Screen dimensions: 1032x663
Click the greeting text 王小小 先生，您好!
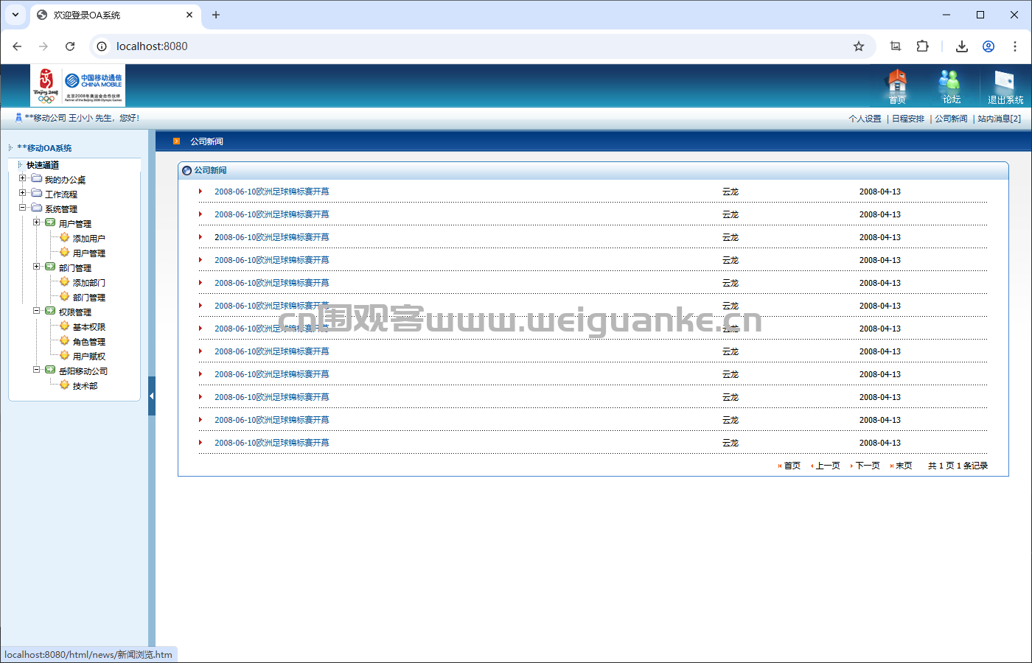(x=104, y=118)
